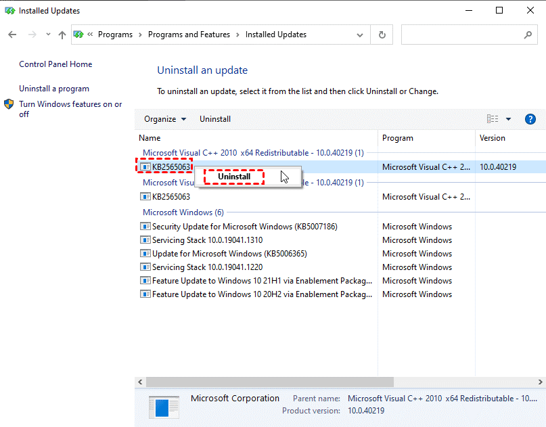Click the icon beside Servicing Stack 10.0.19041.1220
The width and height of the screenshot is (546, 427).
coord(145,267)
